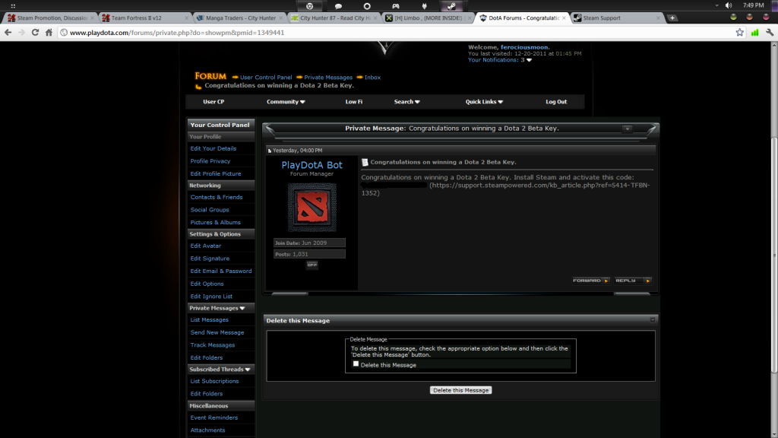Collapse the Delete this Message panel
Image resolution: width=778 pixels, height=438 pixels.
(653, 320)
